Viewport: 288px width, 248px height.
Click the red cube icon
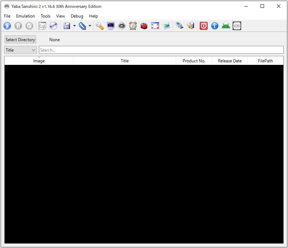144,26
